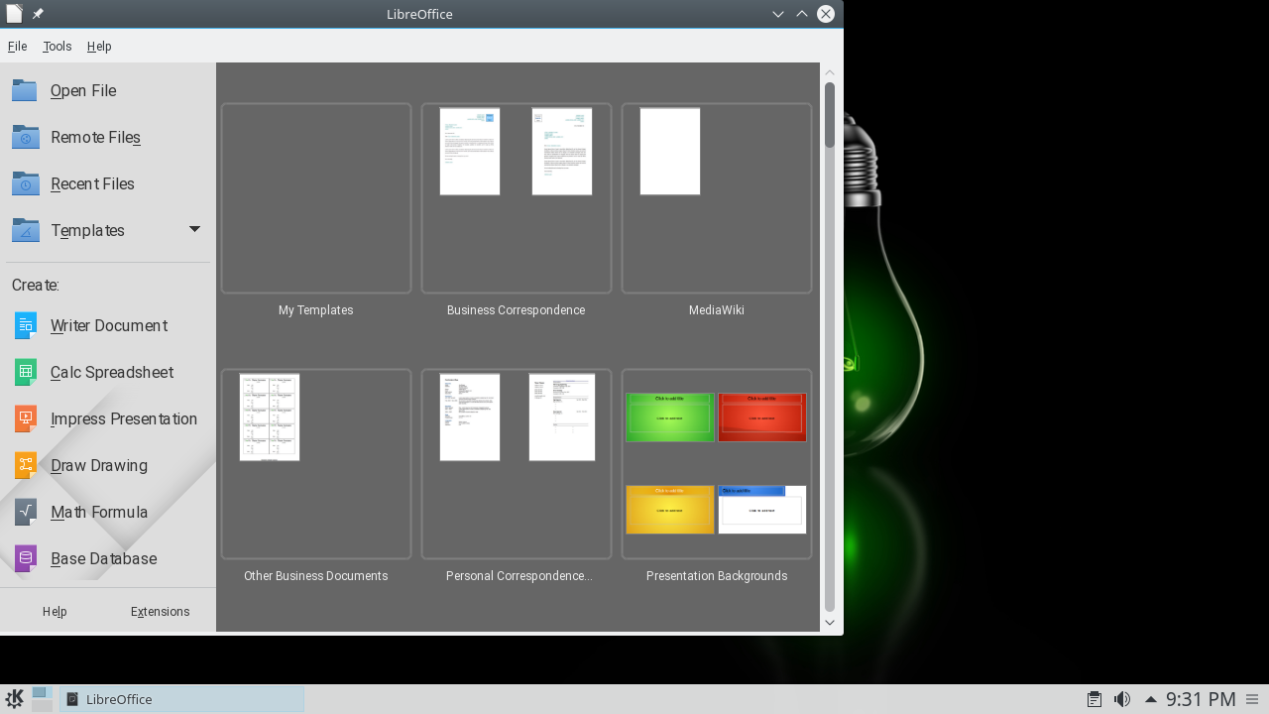Click the Calc Spreadsheet icon

tap(26, 372)
